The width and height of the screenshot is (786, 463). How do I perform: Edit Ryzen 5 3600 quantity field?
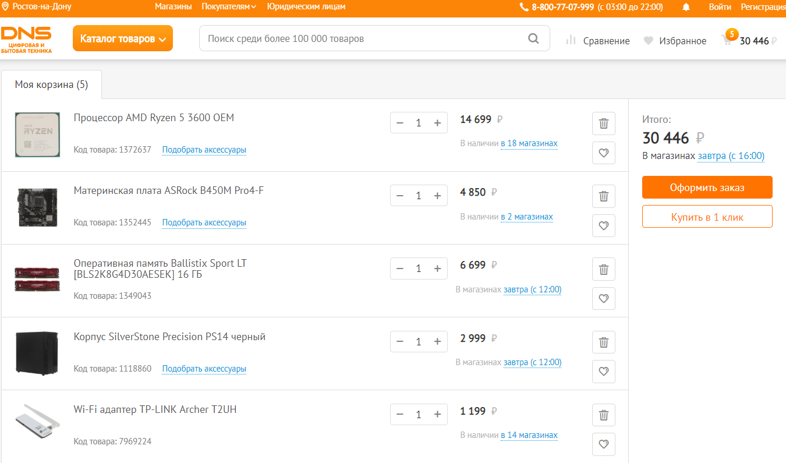pyautogui.click(x=419, y=123)
